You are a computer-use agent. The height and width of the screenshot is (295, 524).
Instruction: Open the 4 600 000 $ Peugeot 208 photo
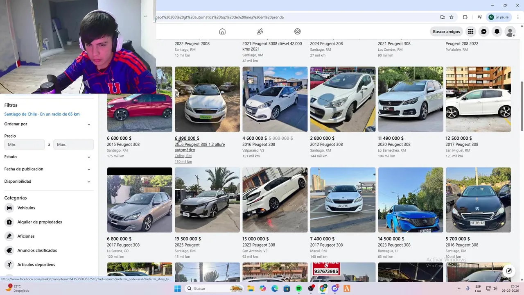click(x=275, y=99)
